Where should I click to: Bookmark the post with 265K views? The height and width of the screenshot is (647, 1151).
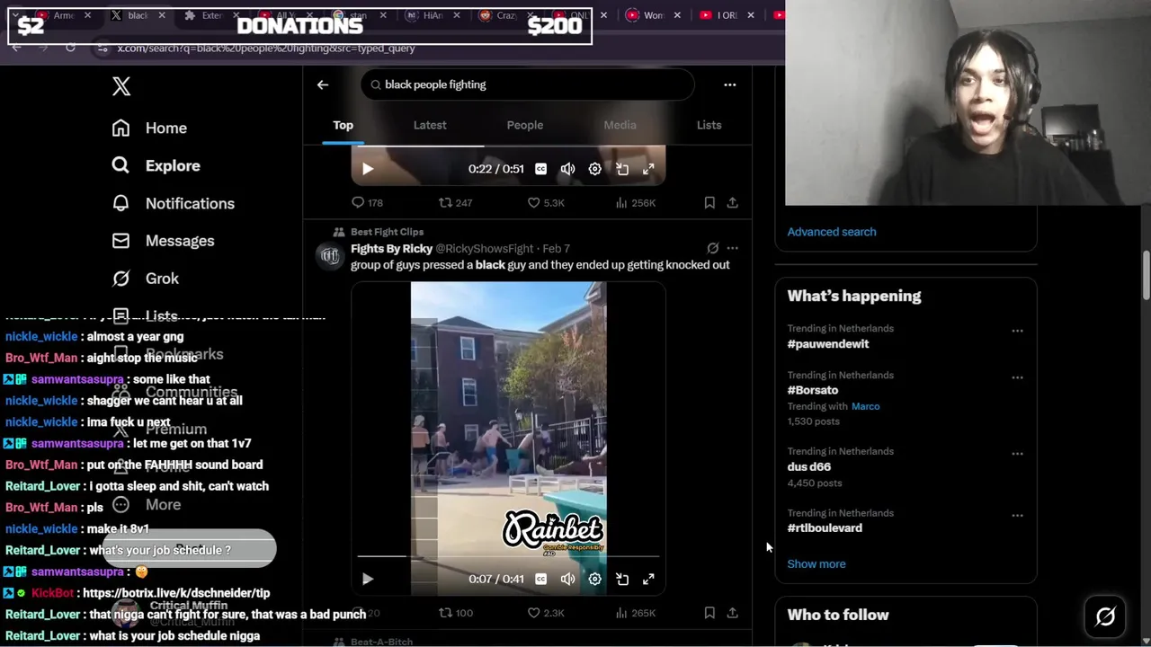pos(709,613)
